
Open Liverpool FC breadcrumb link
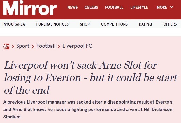[x=77, y=46]
